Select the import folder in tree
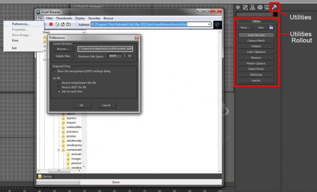The height and width of the screenshot is (192, 317). click(x=71, y=123)
